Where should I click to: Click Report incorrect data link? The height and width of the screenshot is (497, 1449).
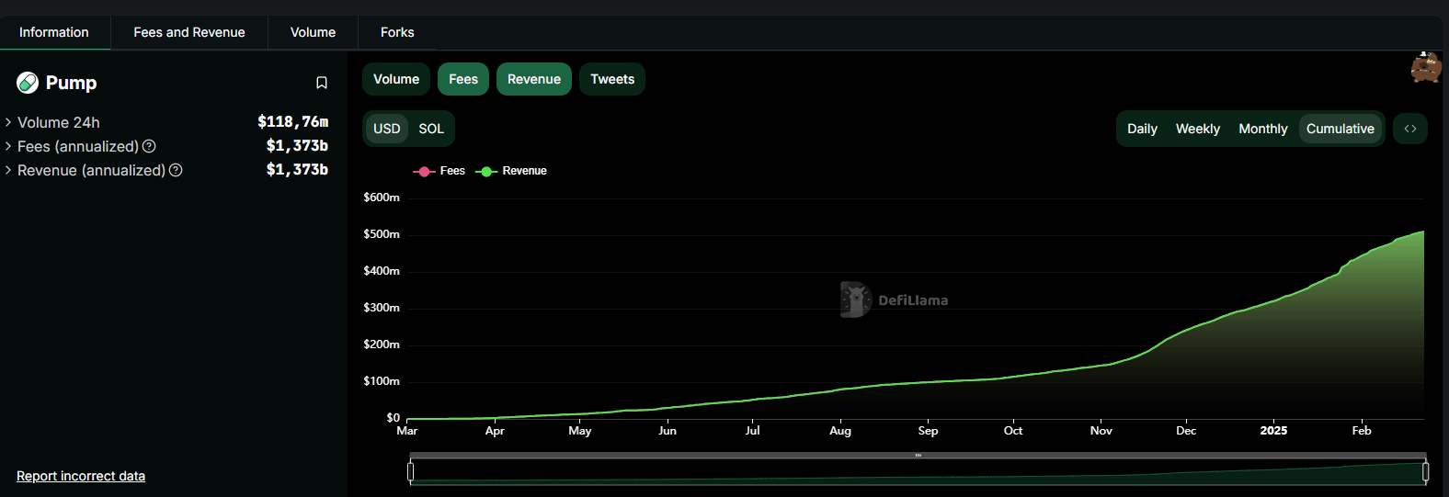point(81,476)
